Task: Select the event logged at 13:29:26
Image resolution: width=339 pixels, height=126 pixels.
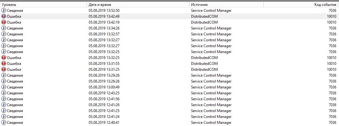Action: pyautogui.click(x=169, y=75)
